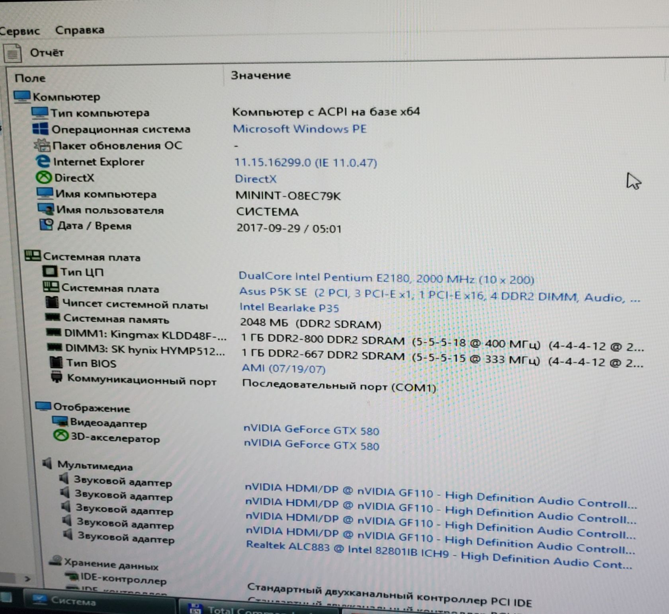Click the Тип ЦП processor icon
Image resolution: width=669 pixels, height=614 pixels.
50,271
